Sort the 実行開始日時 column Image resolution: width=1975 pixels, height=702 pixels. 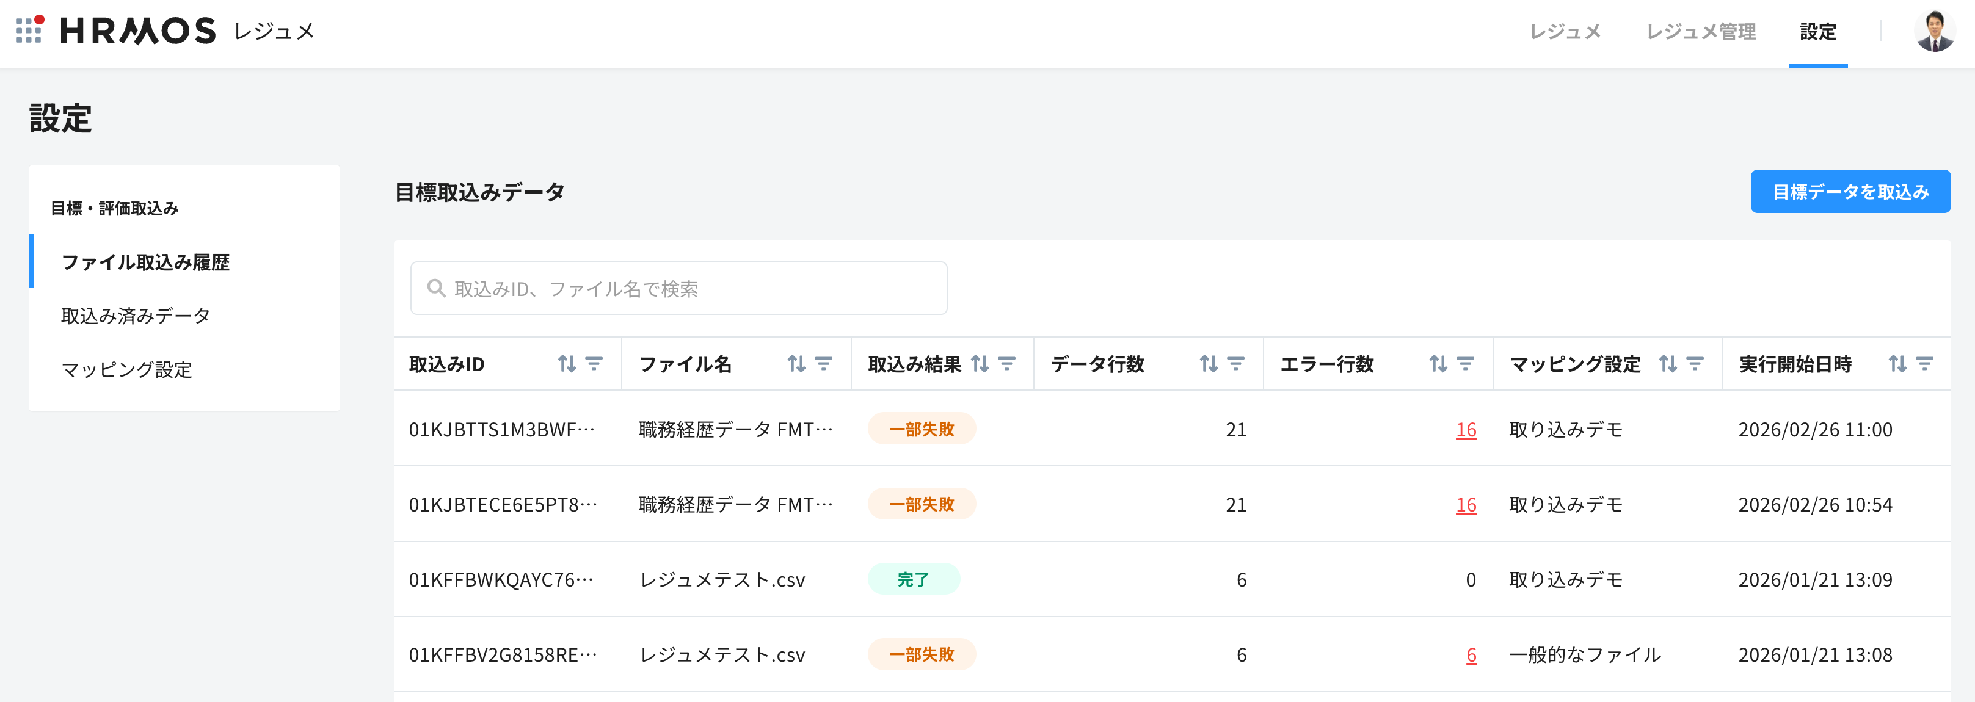(1897, 364)
